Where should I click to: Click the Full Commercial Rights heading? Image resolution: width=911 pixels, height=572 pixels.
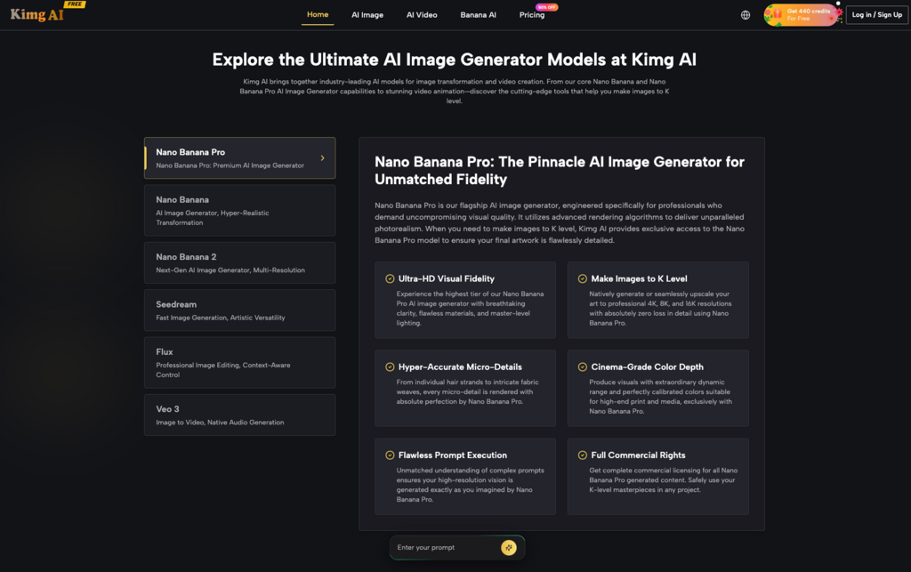pyautogui.click(x=638, y=455)
